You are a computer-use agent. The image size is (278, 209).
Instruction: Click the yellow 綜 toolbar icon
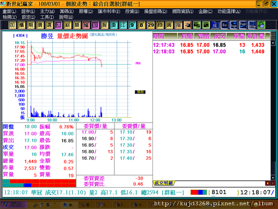tap(68, 25)
